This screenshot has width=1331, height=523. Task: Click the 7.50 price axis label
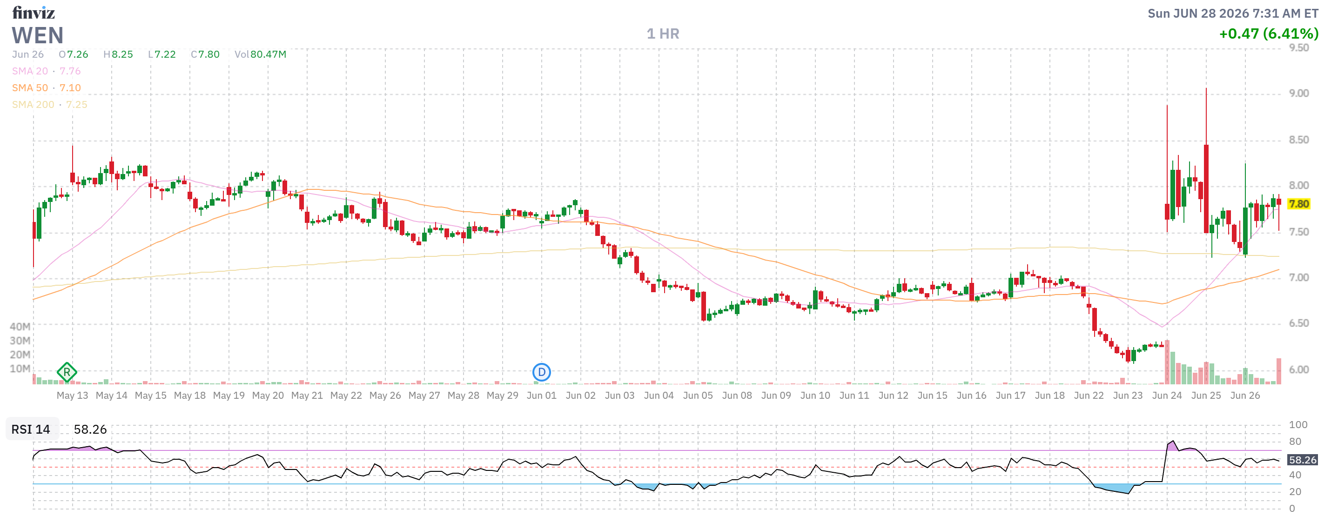(x=1298, y=232)
